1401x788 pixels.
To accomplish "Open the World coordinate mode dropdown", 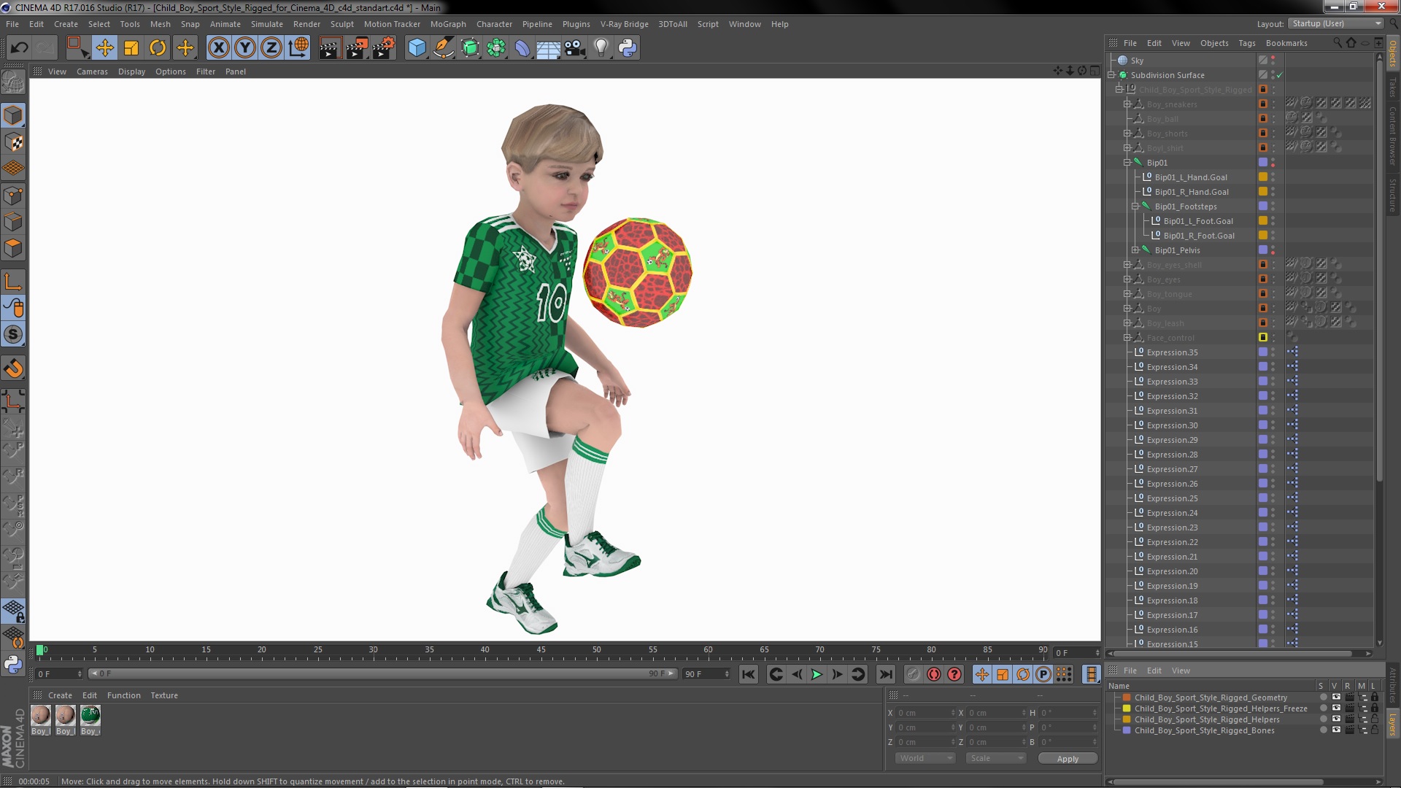I will pyautogui.click(x=925, y=758).
